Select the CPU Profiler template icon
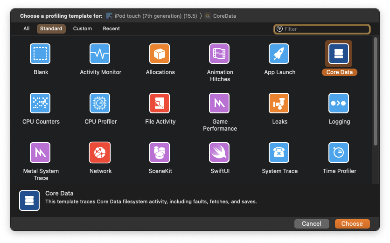The image size is (390, 243). [100, 103]
